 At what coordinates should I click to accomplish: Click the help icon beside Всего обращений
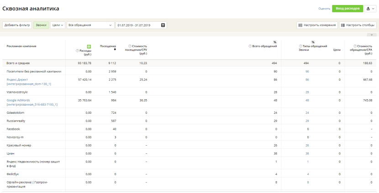[250, 46]
